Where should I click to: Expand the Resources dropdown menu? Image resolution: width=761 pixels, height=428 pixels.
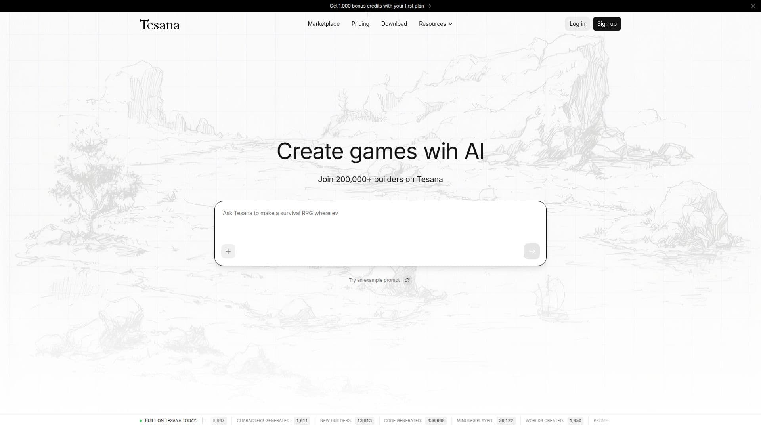pos(436,24)
